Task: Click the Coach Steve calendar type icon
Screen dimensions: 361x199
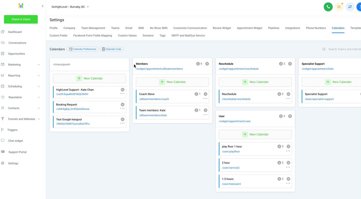Action: pos(205,94)
